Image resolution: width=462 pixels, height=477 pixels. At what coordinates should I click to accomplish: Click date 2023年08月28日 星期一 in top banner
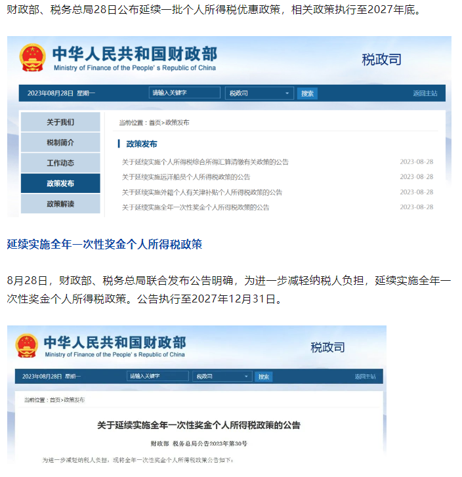click(x=61, y=93)
